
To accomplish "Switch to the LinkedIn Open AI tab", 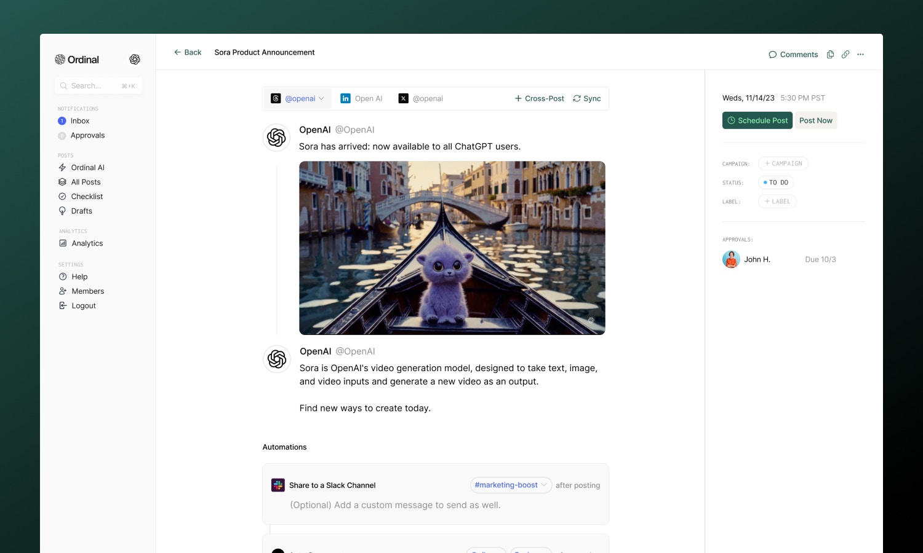I will (362, 98).
